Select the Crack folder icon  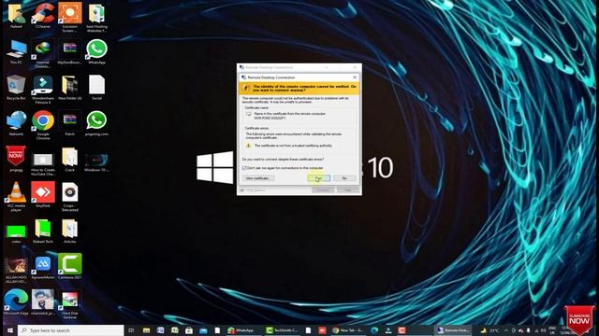click(x=70, y=159)
